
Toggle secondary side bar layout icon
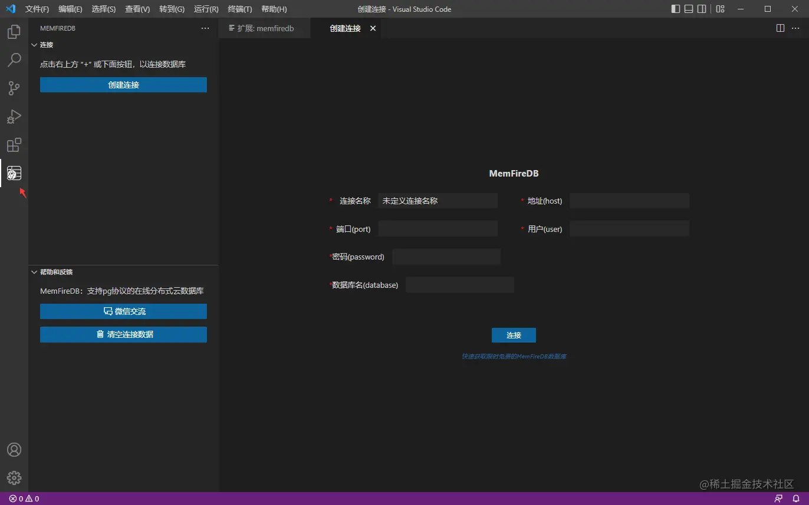point(702,9)
